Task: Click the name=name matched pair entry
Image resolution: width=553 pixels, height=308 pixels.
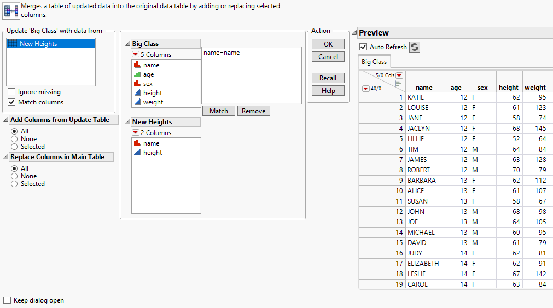Action: pos(222,53)
